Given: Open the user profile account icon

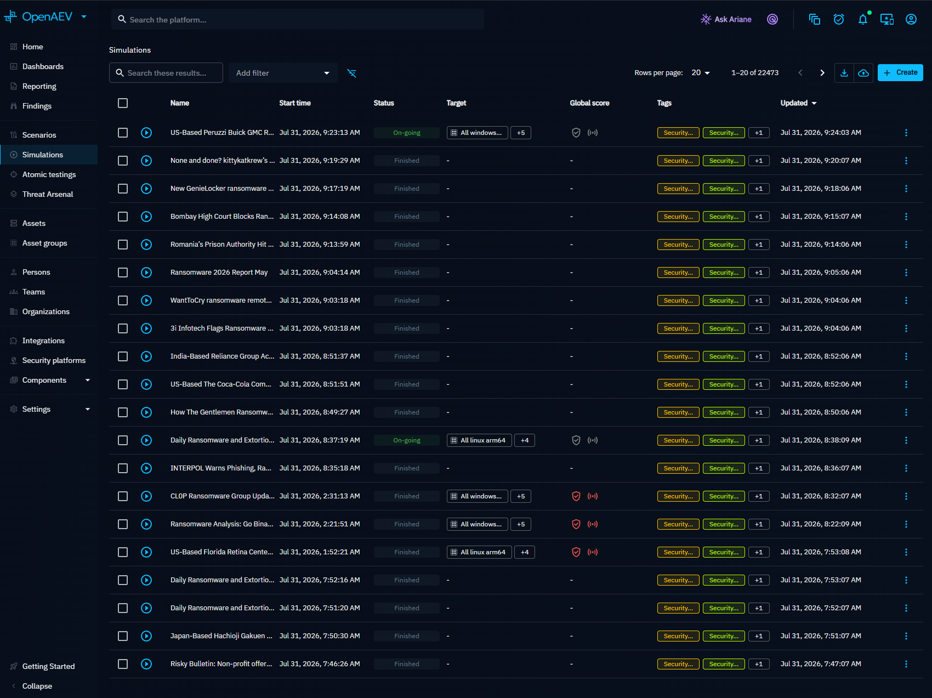Looking at the screenshot, I should [911, 19].
